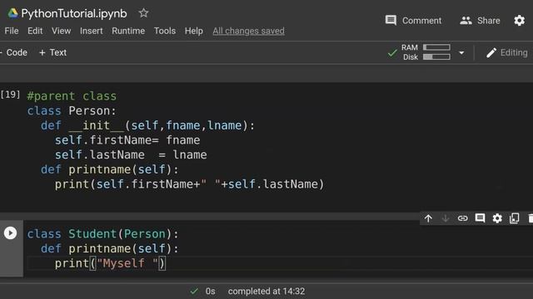Click the 'self.lastName = lname' line
Viewport: 533px width, 299px height.
(131, 155)
